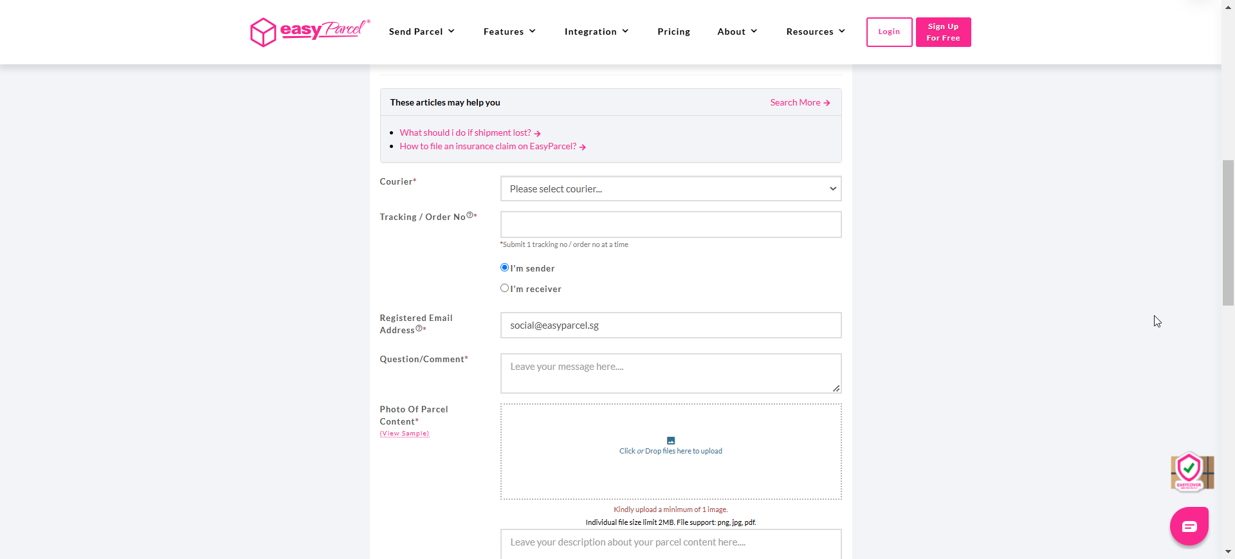Click the image upload icon in drop area
The image size is (1235, 559).
[x=670, y=441]
